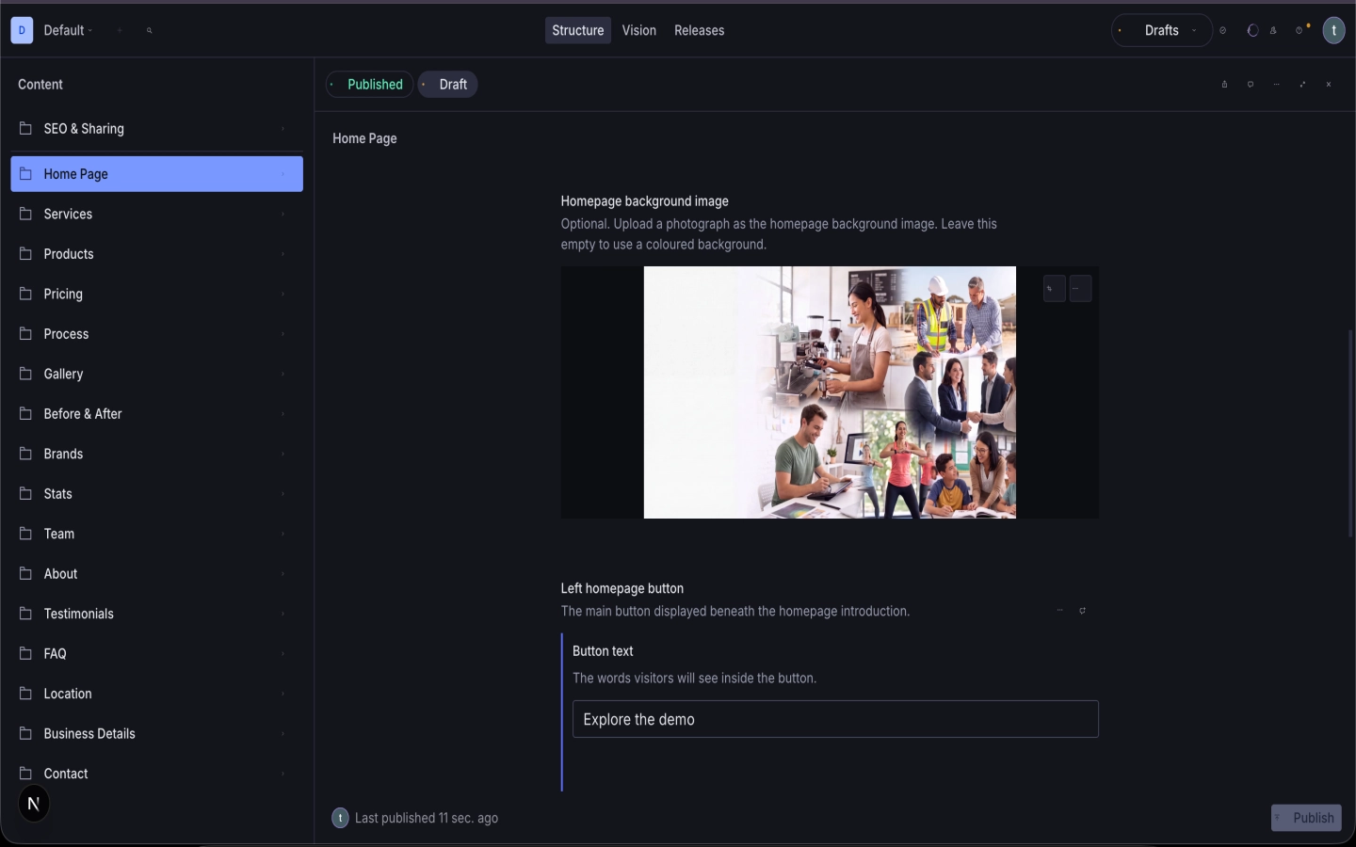
Task: Click the Button text input field
Action: click(835, 719)
